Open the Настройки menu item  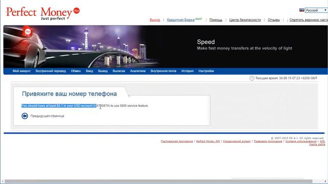pos(206,71)
